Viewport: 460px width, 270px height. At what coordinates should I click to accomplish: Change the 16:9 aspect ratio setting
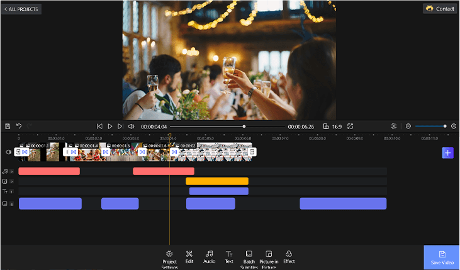pos(337,127)
